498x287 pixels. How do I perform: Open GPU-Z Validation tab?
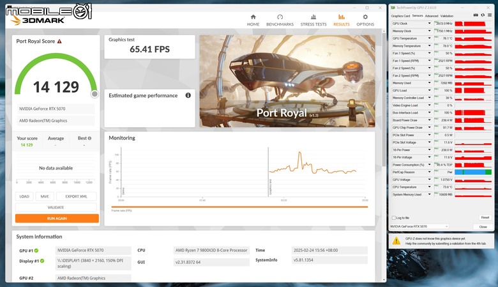click(446, 16)
